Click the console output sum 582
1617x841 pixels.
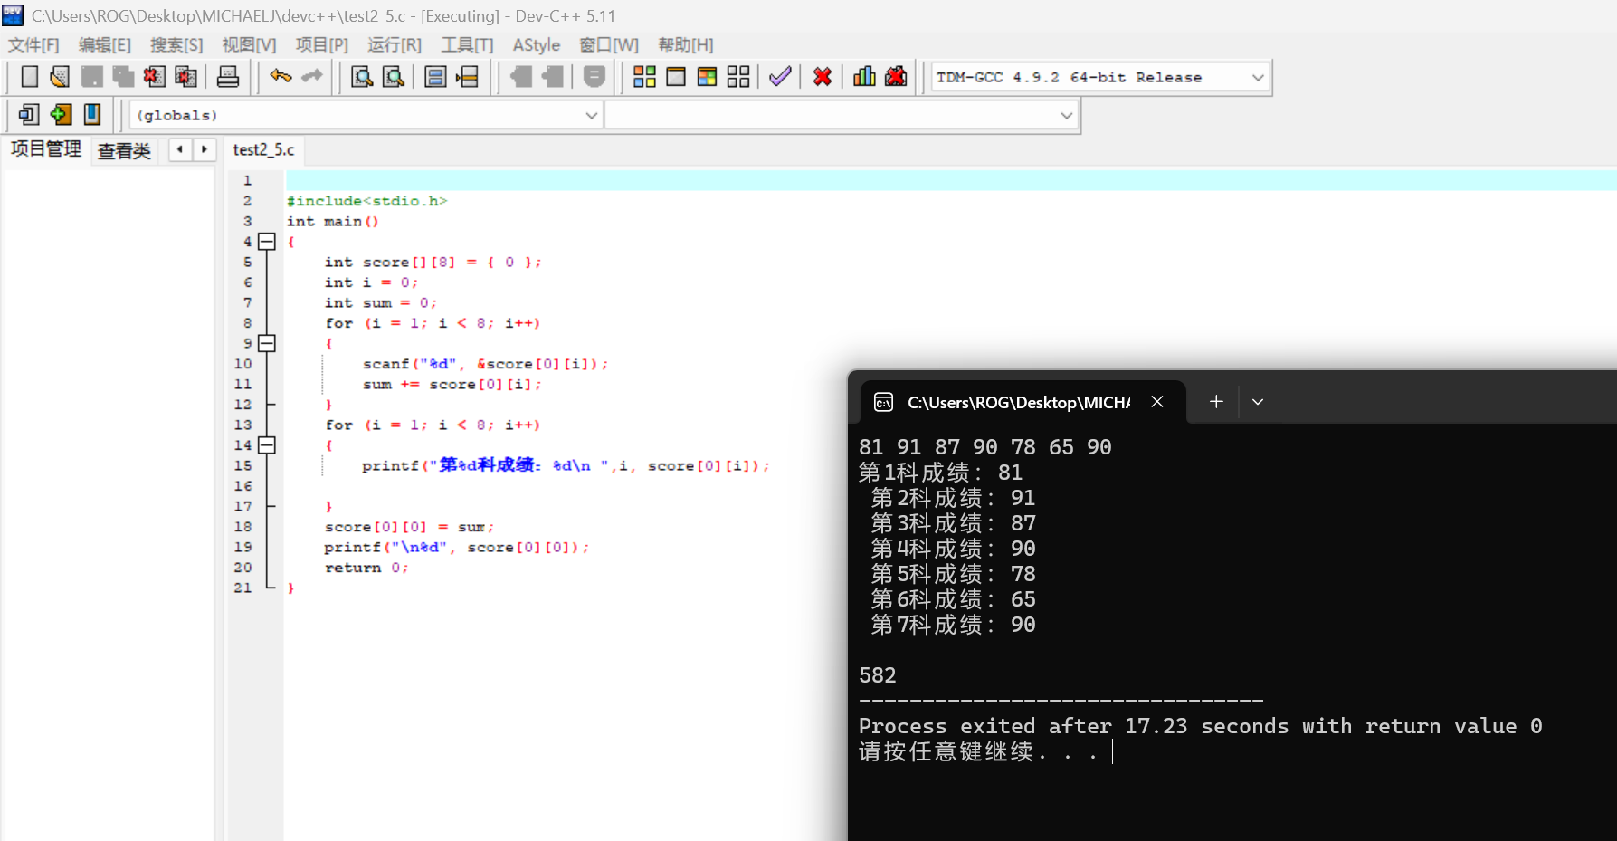878,675
